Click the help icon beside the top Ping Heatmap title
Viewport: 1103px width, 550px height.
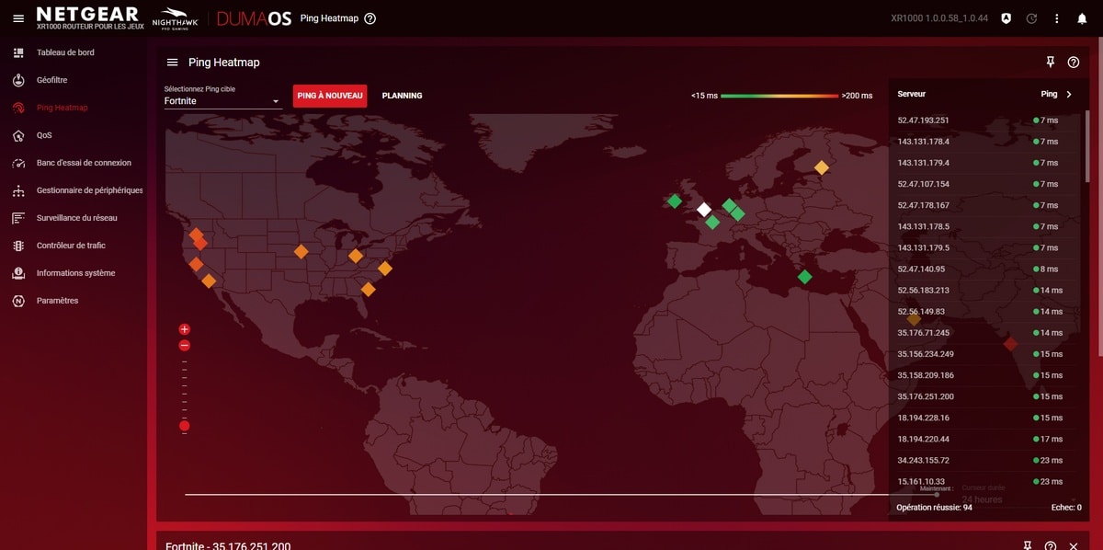click(370, 18)
